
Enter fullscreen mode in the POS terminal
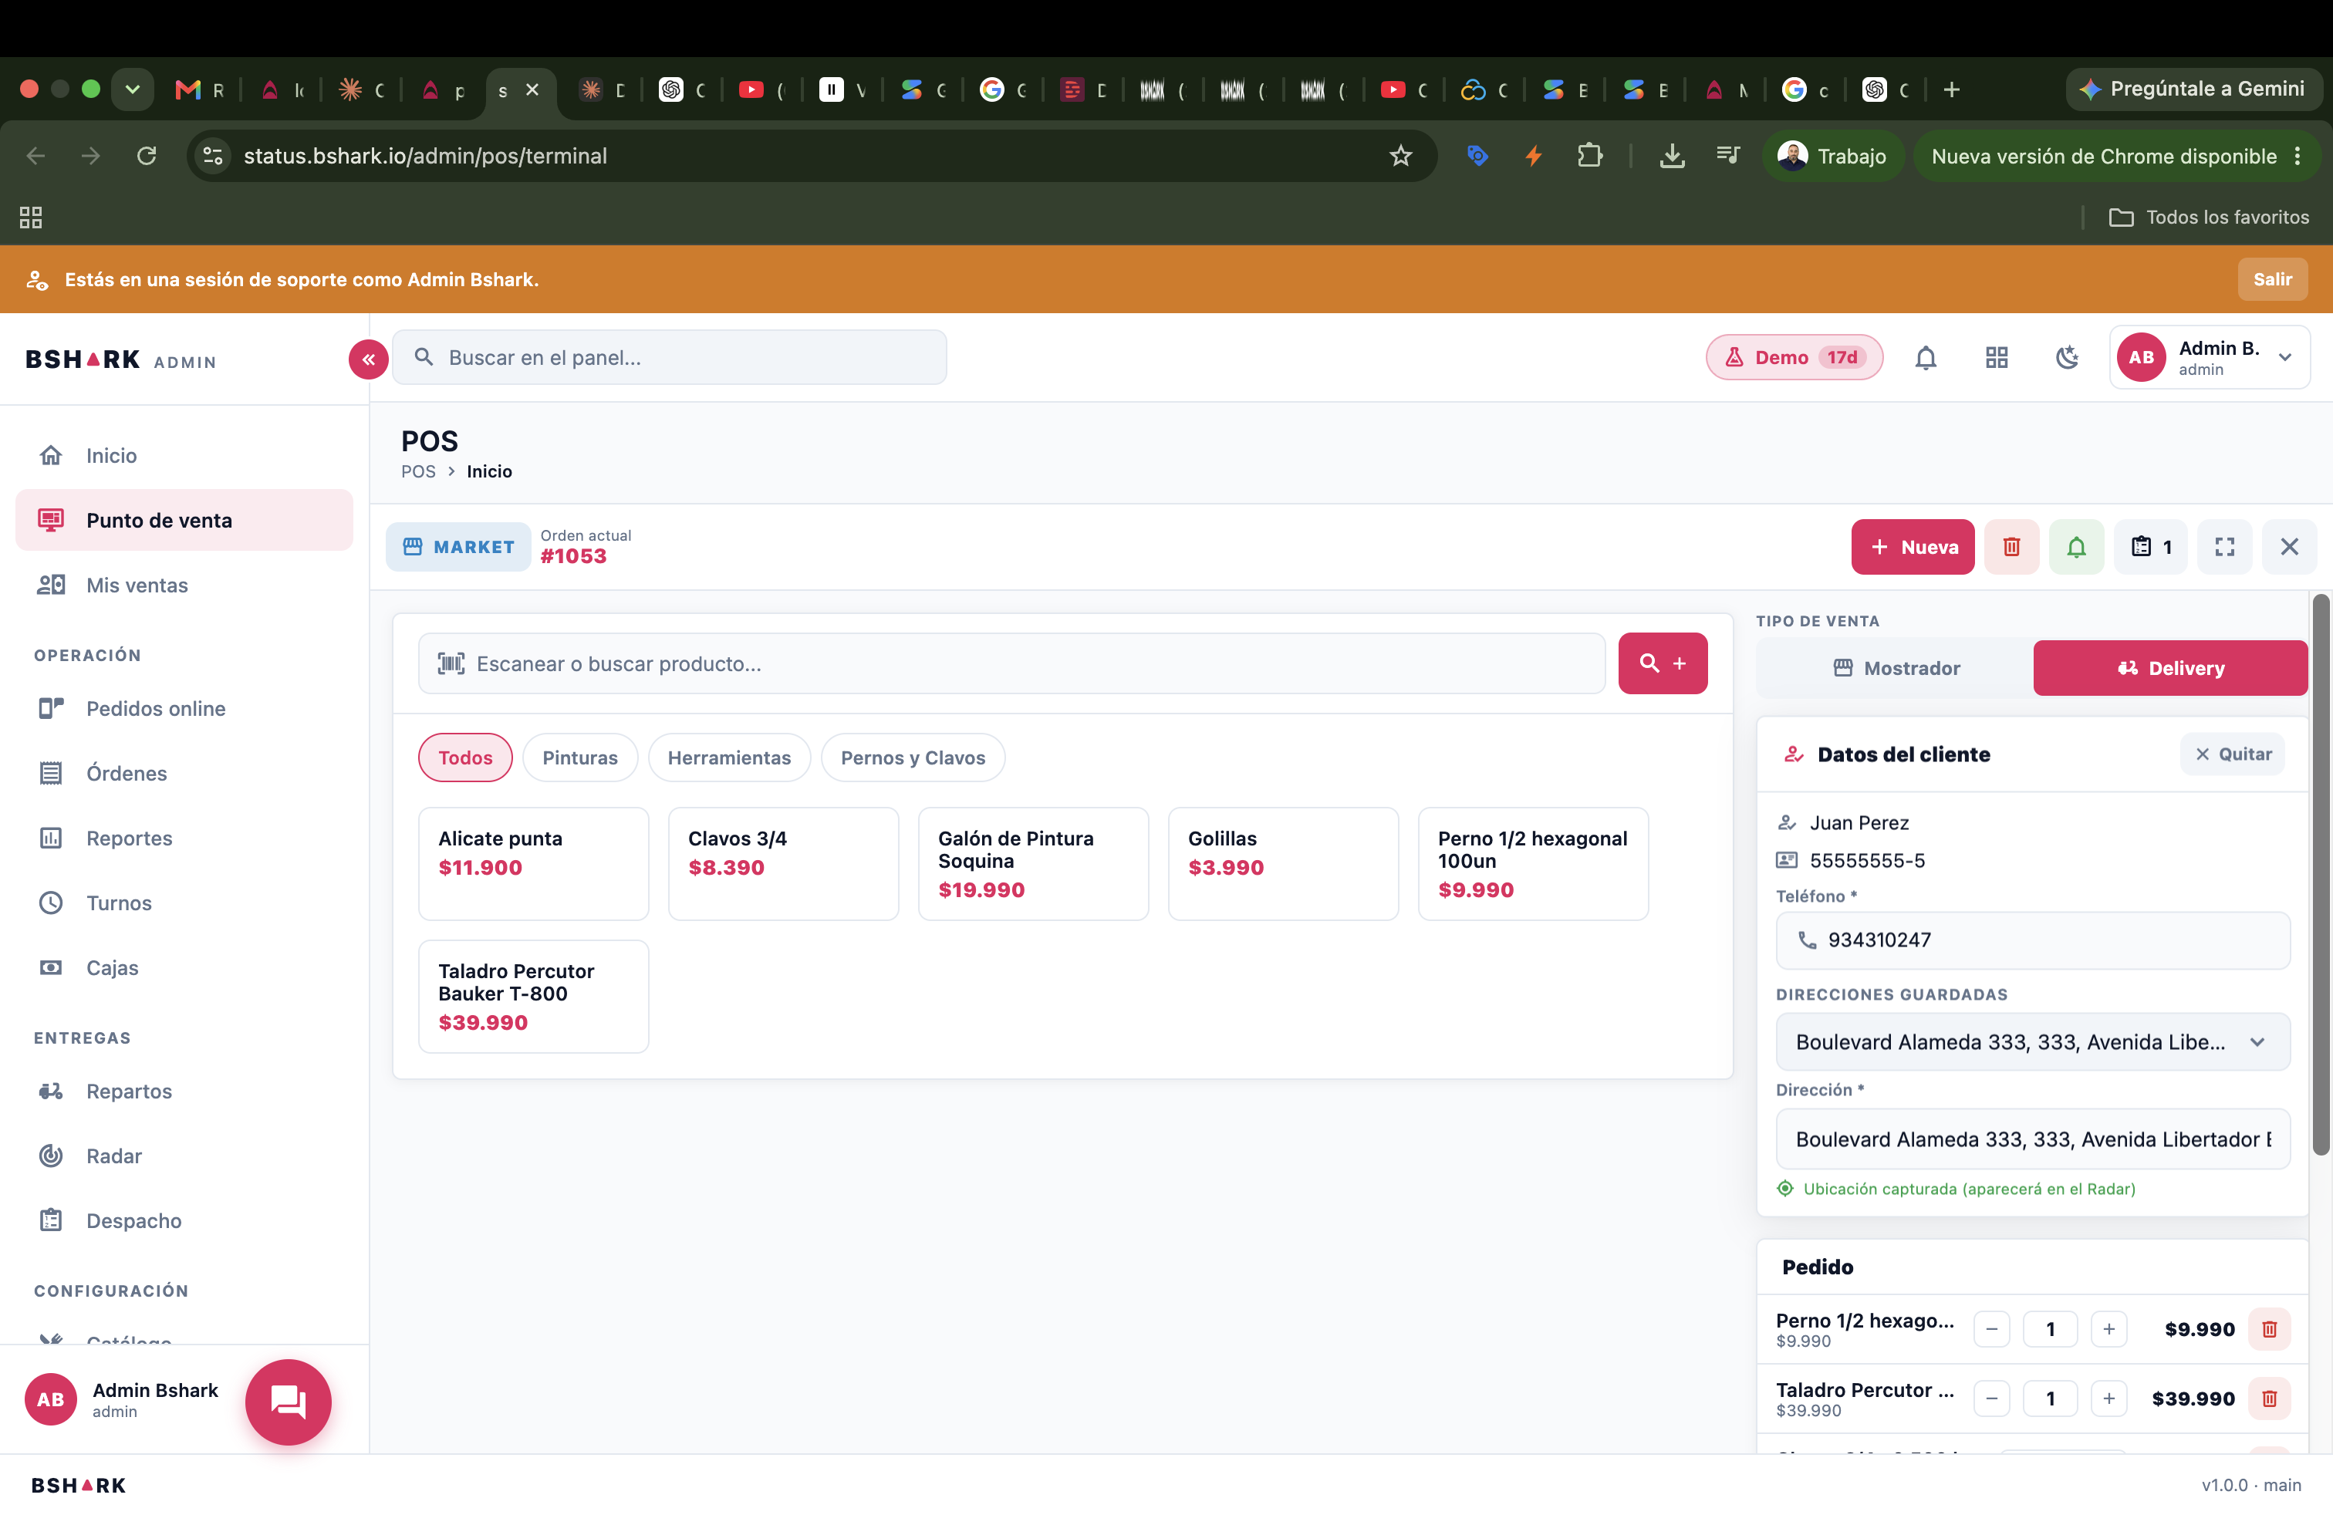coord(2225,547)
